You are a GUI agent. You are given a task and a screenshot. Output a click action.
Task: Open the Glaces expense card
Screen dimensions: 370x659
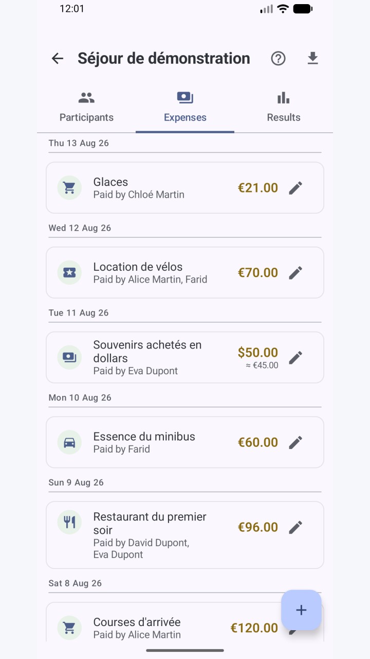(x=185, y=188)
